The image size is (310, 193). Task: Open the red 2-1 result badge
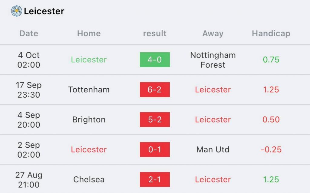point(155,179)
